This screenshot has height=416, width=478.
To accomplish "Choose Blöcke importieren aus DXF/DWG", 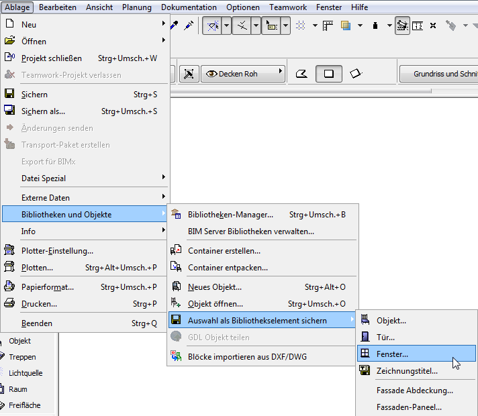I will [x=262, y=357].
